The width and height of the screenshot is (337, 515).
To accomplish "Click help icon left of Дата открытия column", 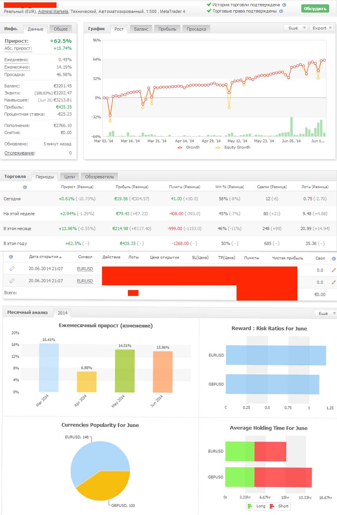I will [11, 257].
